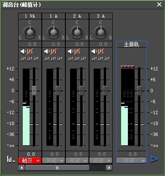
Task: Select the 主音轨 master track header
Action: [132, 45]
